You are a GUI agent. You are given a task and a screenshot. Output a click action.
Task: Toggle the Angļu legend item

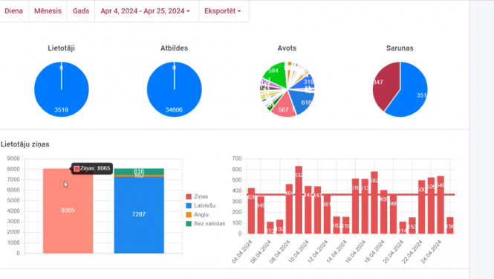click(198, 214)
